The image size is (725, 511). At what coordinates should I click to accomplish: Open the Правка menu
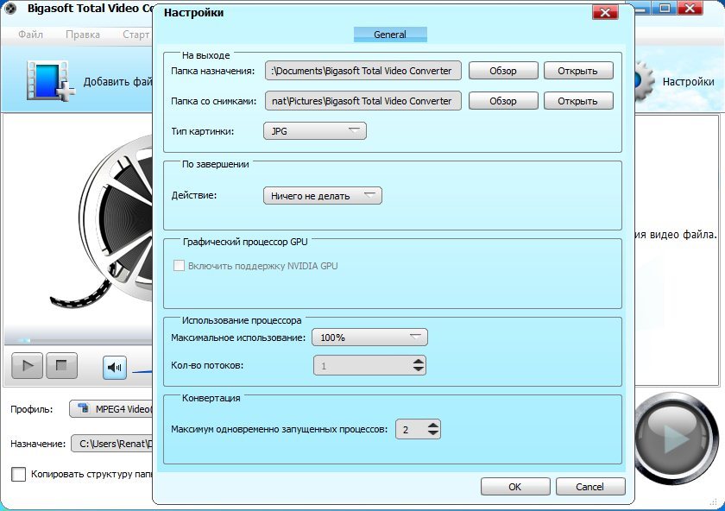(x=83, y=35)
